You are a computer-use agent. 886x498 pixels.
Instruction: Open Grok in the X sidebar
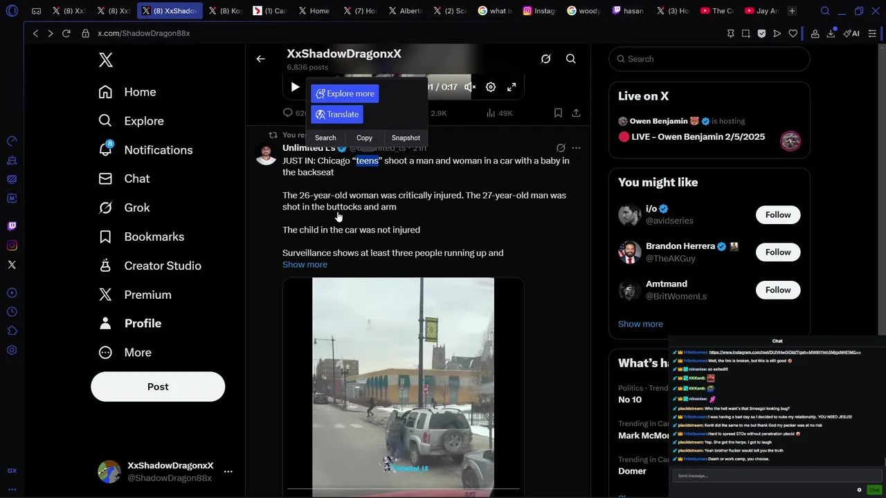click(125, 207)
